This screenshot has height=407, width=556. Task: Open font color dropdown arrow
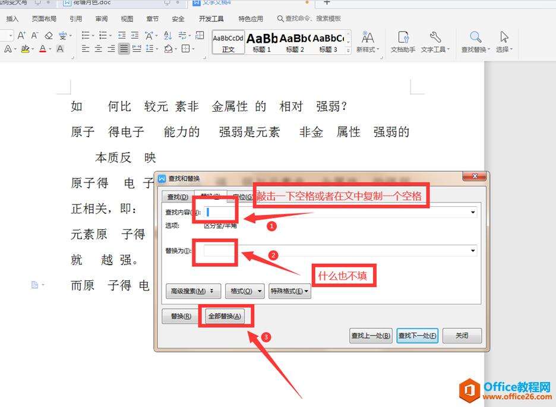pyautogui.click(x=50, y=49)
